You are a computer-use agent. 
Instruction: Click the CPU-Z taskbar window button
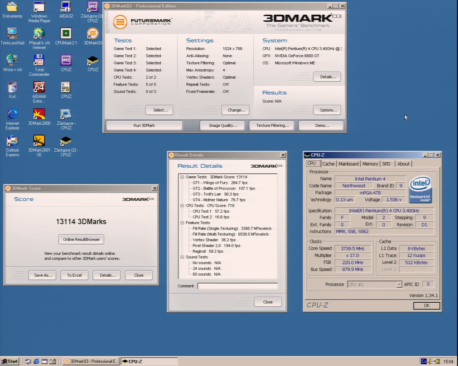pos(149,361)
